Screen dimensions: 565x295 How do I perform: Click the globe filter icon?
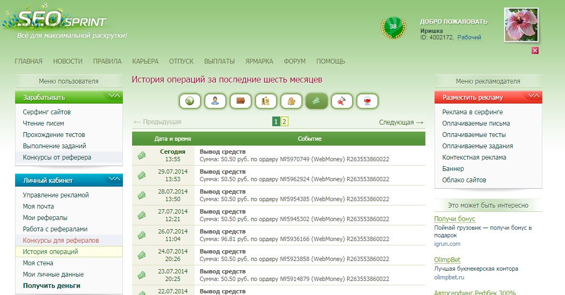pyautogui.click(x=190, y=101)
